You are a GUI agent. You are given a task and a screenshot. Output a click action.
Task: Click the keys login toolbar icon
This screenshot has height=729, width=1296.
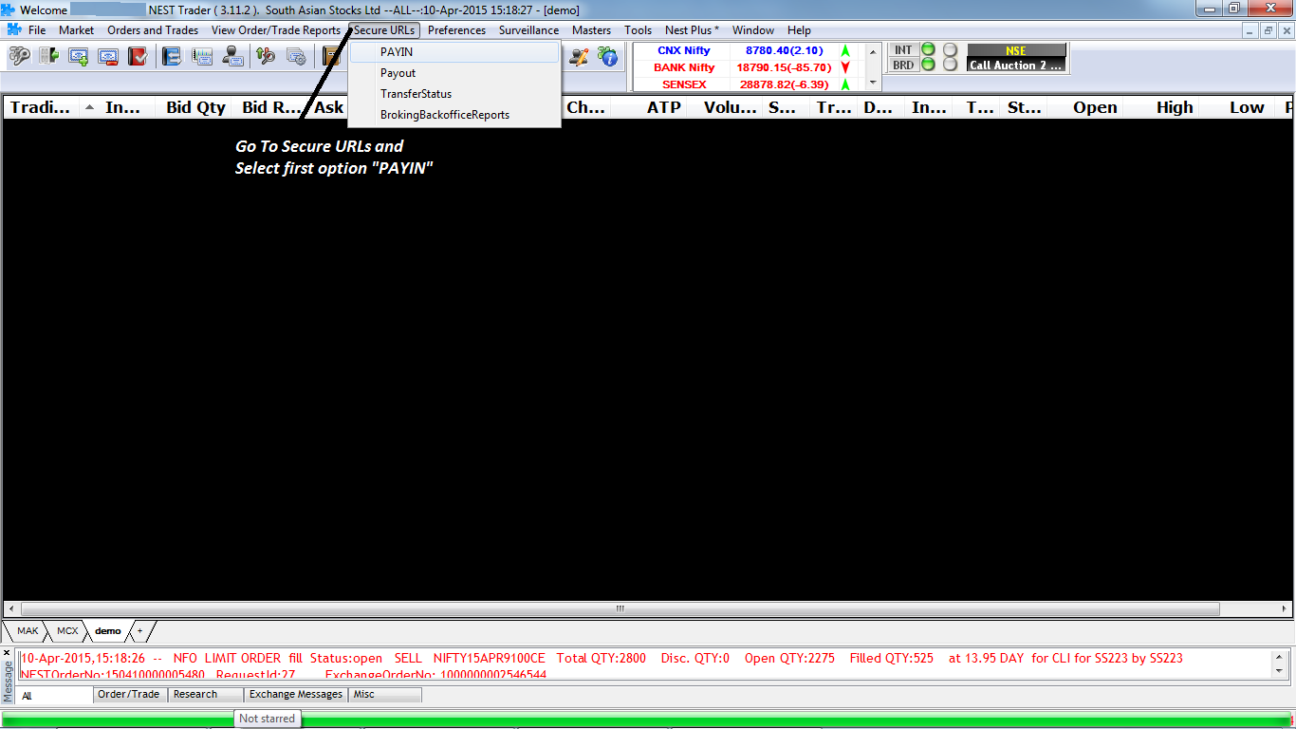coord(19,57)
